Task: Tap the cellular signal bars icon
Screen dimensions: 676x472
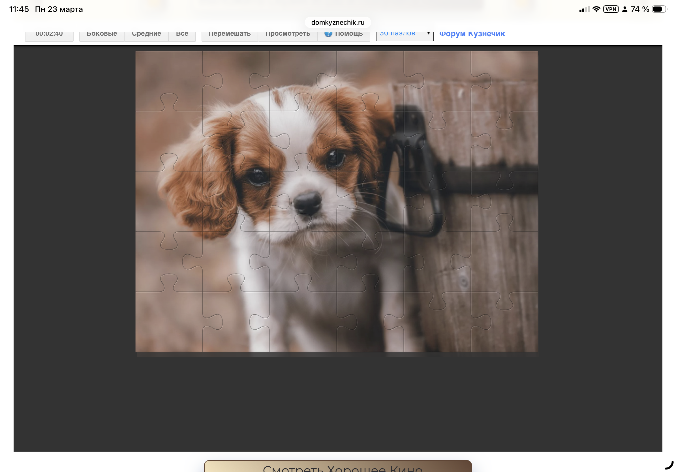Action: 584,10
